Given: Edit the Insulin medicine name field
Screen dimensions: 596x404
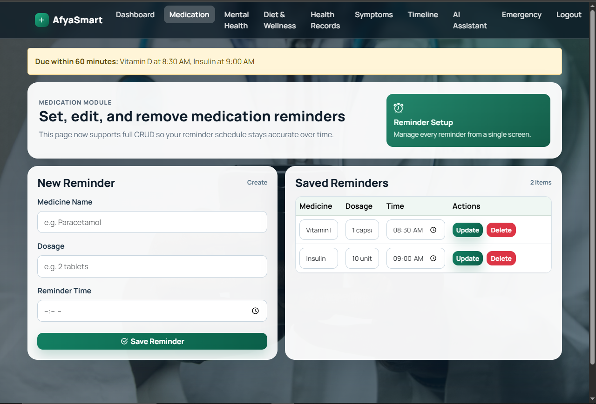Looking at the screenshot, I should [318, 258].
